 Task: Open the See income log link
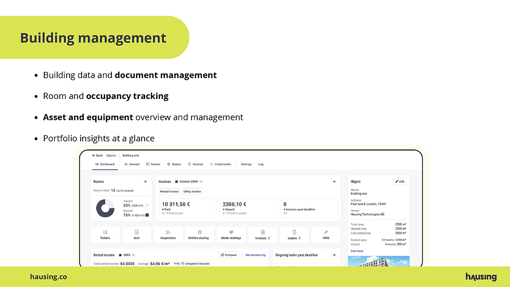tap(256, 255)
